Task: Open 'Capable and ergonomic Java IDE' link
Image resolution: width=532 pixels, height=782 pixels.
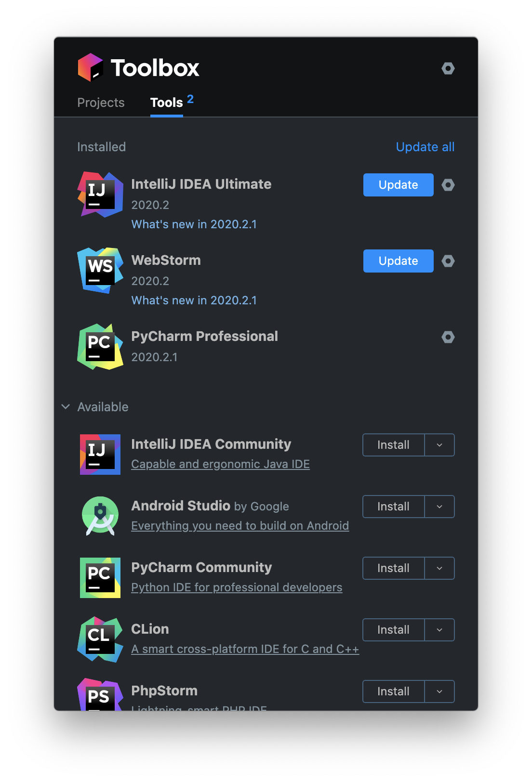Action: pos(221,464)
